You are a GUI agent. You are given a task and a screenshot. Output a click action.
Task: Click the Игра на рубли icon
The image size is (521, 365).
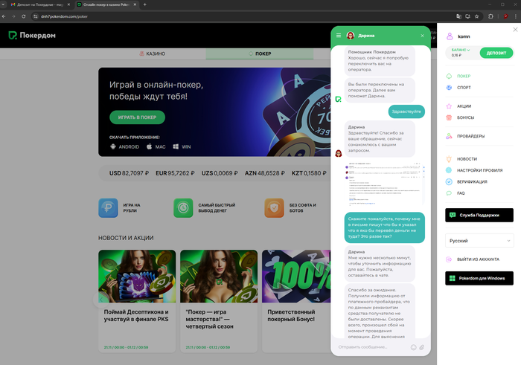[x=108, y=207]
